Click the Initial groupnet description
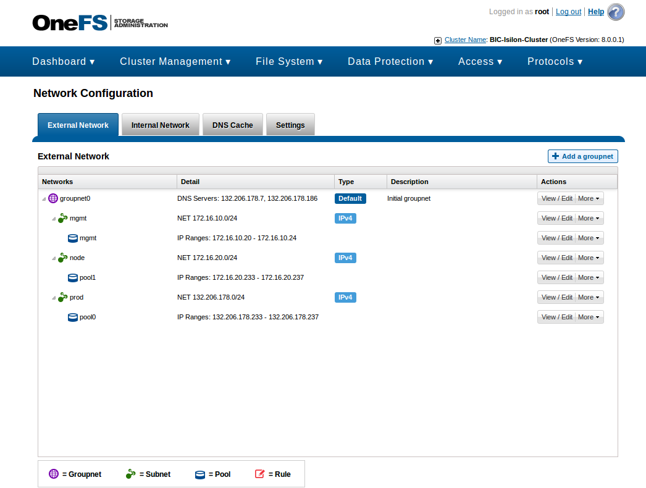 point(409,198)
